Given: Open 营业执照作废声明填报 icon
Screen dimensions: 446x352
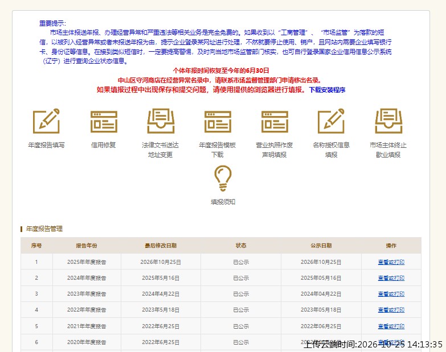Looking at the screenshot, I should pos(275,122).
